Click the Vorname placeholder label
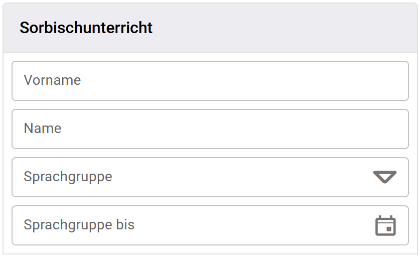The width and height of the screenshot is (420, 257). (52, 80)
